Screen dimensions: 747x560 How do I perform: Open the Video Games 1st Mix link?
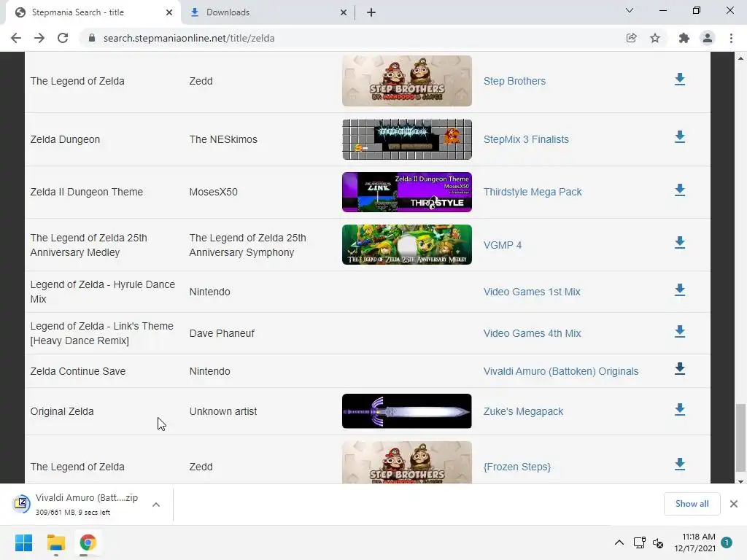click(532, 292)
